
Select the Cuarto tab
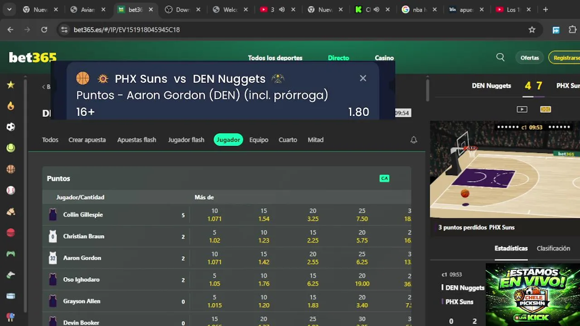tap(288, 140)
